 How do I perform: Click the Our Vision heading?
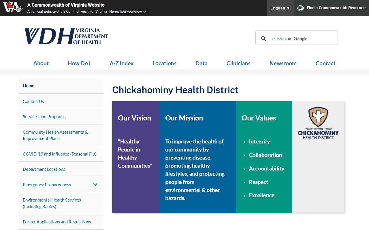134,118
